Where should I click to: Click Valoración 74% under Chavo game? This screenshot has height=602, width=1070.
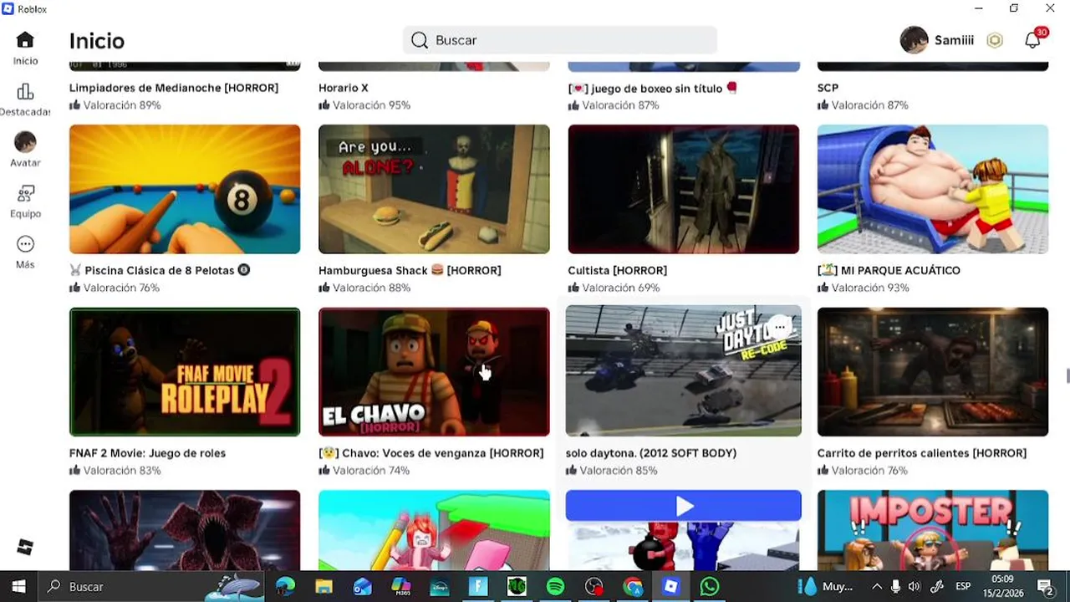pyautogui.click(x=364, y=471)
